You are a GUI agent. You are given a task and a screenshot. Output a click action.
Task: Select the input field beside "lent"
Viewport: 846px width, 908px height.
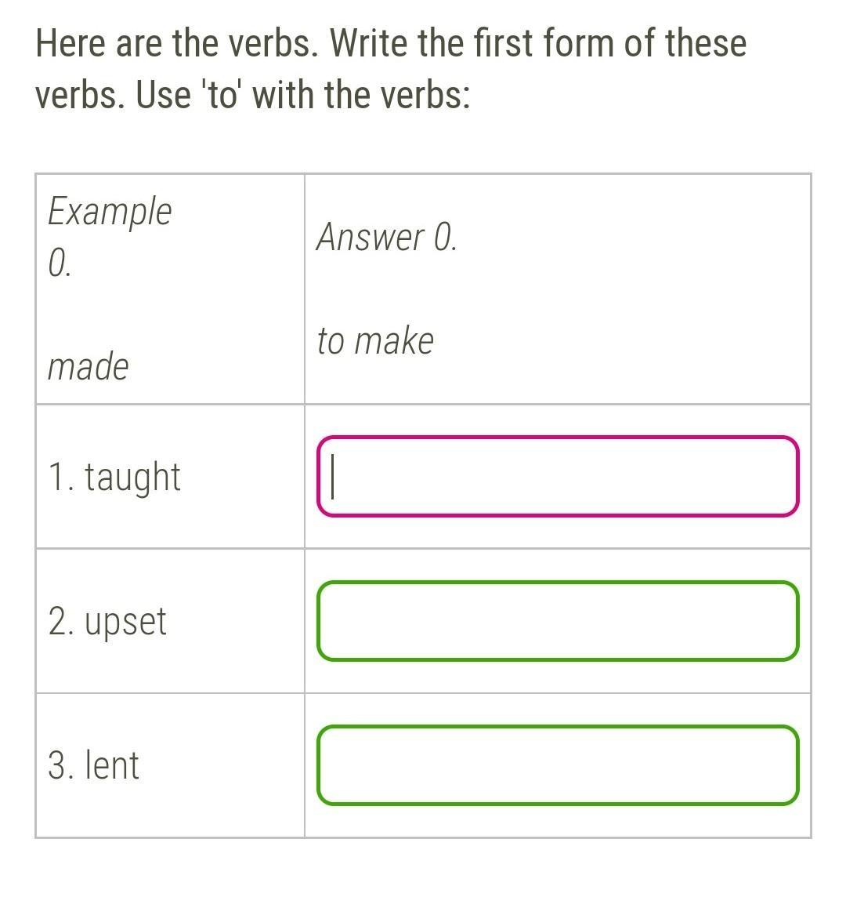(558, 765)
